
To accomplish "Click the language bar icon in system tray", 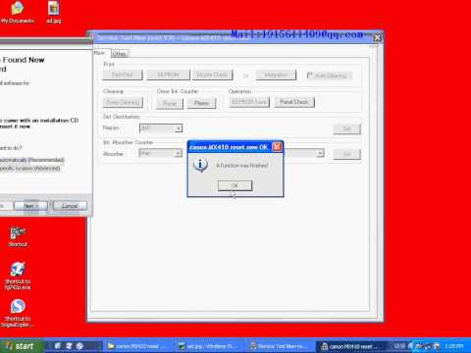I will (399, 346).
